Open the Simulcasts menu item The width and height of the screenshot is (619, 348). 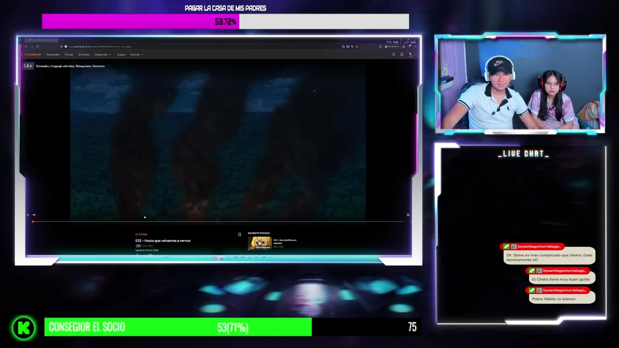[84, 55]
